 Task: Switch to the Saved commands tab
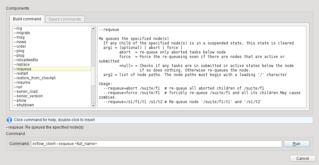pos(65,19)
